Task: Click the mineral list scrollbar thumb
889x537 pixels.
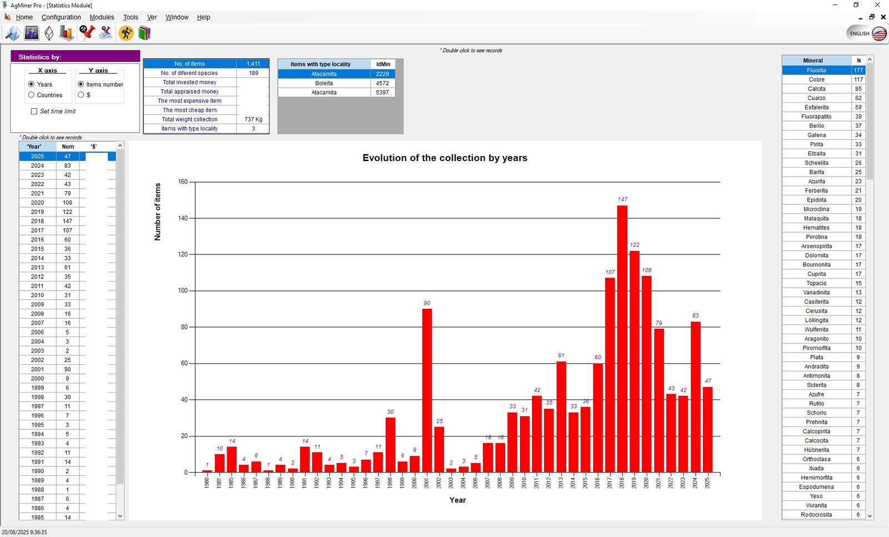Action: pos(870,122)
